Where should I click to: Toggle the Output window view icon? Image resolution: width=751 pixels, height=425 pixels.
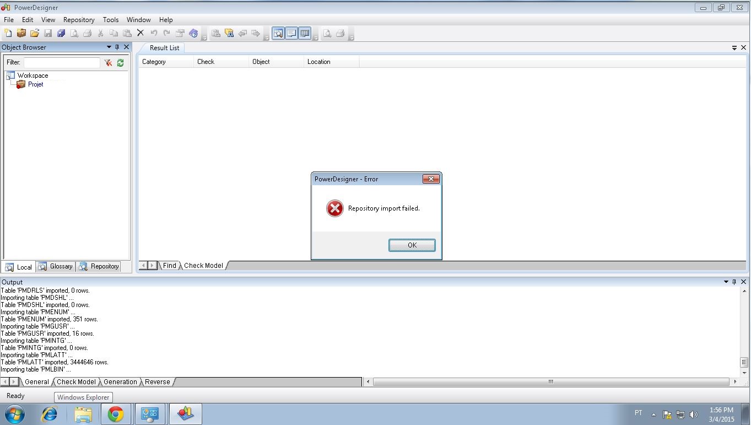click(291, 33)
